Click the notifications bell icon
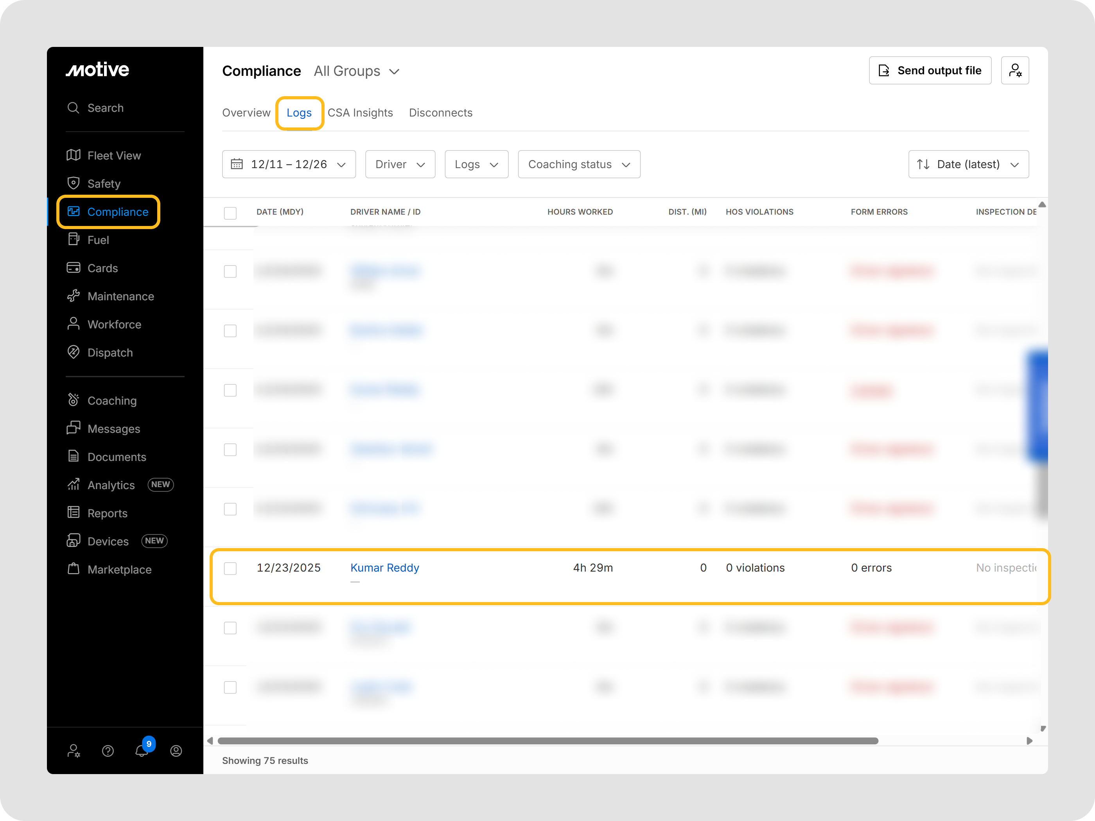 (141, 751)
